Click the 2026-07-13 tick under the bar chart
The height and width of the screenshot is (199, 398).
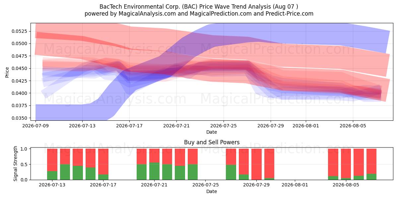(x=52, y=185)
